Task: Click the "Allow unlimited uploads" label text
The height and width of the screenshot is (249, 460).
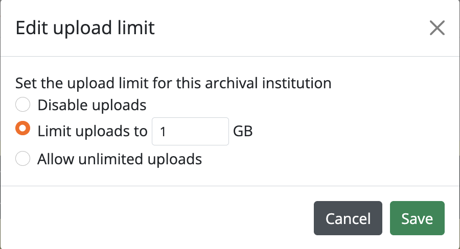Action: point(120,159)
